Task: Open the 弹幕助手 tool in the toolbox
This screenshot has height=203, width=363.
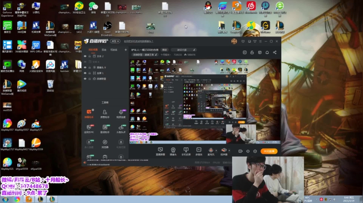Action: coord(89,114)
